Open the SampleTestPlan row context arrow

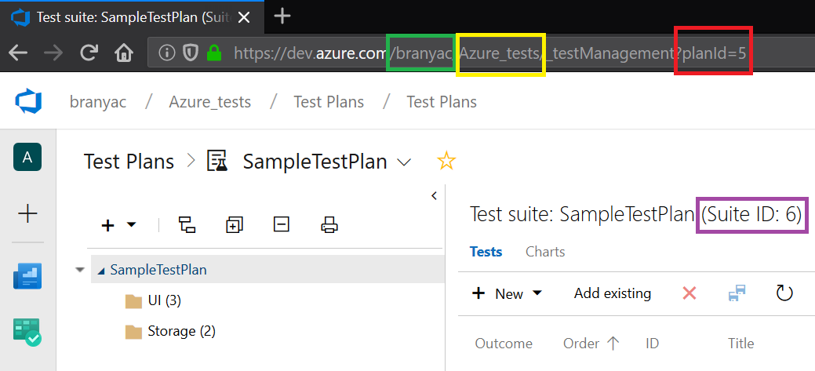[x=79, y=270]
